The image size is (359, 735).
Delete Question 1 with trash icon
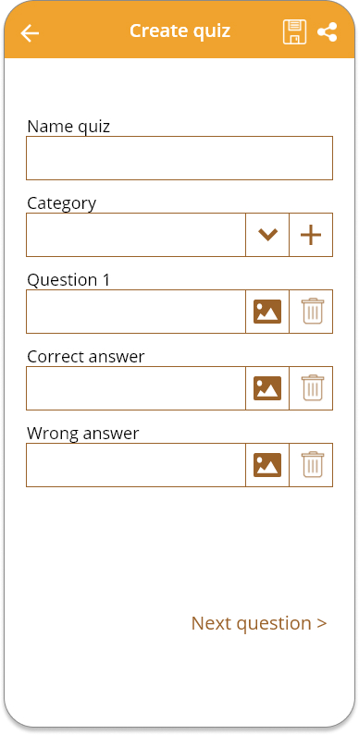[x=311, y=312]
